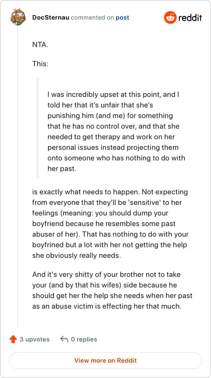
Task: Click the '0 replies' label
Action: (x=84, y=339)
